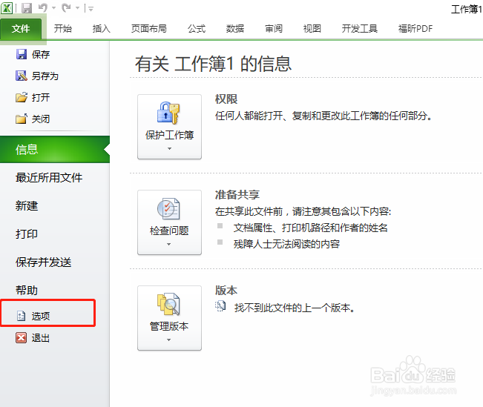Click the save floppy icon in quick access toolbar
Image resolution: width=483 pixels, height=407 pixels.
click(x=27, y=8)
